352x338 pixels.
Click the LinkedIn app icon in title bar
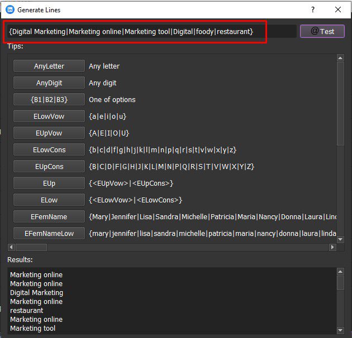(10, 9)
